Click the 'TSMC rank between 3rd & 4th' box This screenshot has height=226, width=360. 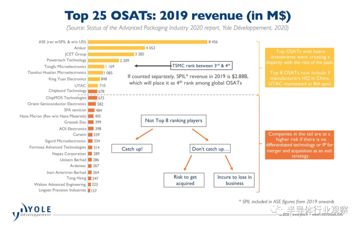click(201, 66)
